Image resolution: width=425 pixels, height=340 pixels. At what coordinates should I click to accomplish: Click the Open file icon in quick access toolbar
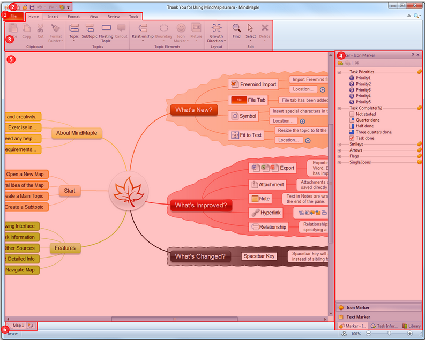pos(25,7)
